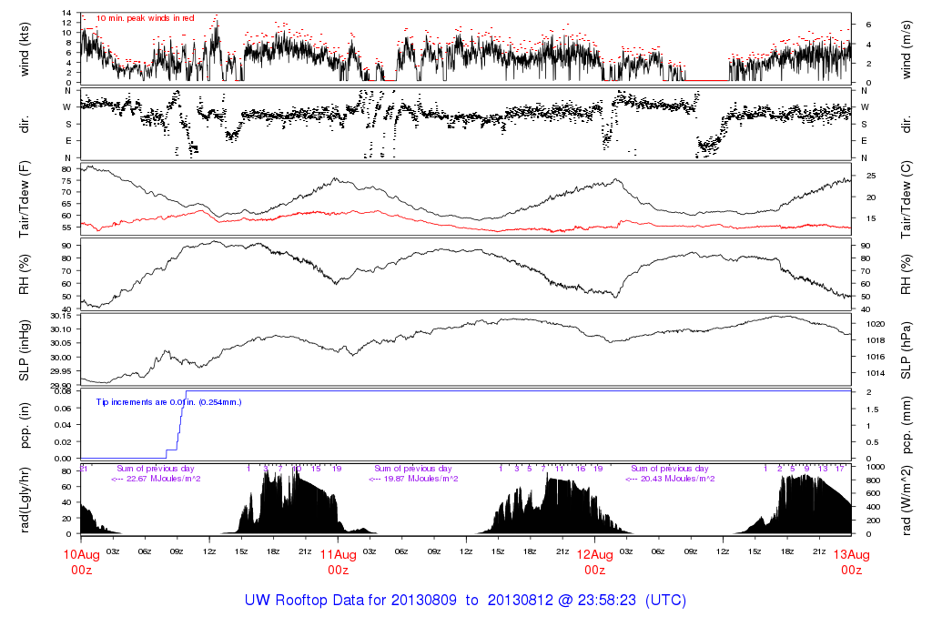Click the 'rad(Lgly/hr)' axis label
The image size is (932, 637).
point(25,500)
